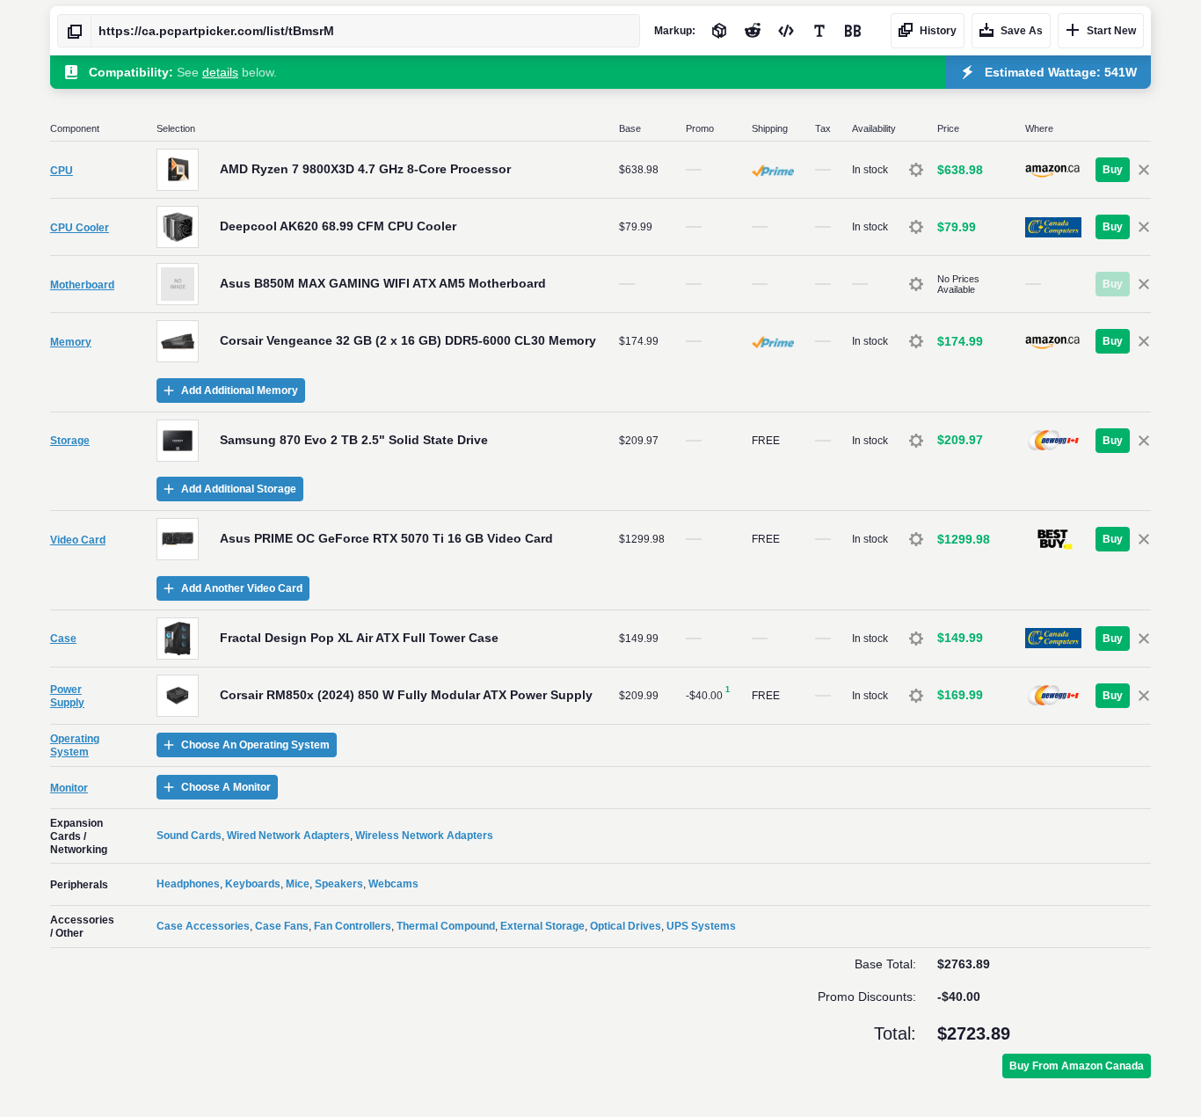The width and height of the screenshot is (1201, 1117).
Task: Open the gear settings for Corsair RM850x
Action: (x=916, y=696)
